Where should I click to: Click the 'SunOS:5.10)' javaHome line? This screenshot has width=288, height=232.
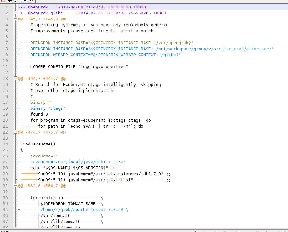pyautogui.click(x=104, y=174)
